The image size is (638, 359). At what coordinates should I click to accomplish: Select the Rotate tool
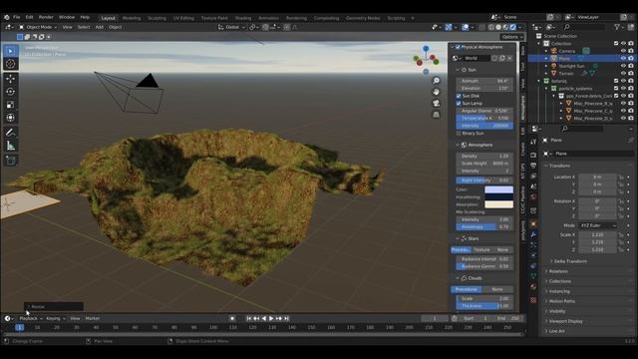pyautogui.click(x=11, y=92)
